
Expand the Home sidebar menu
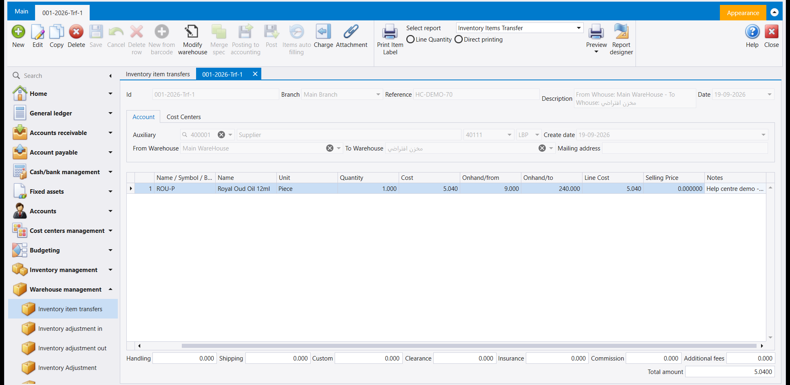coord(110,94)
